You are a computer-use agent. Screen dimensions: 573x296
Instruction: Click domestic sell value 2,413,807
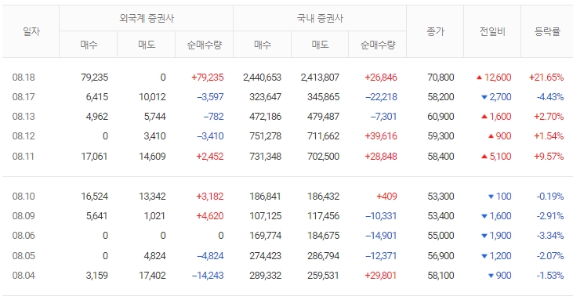[320, 78]
